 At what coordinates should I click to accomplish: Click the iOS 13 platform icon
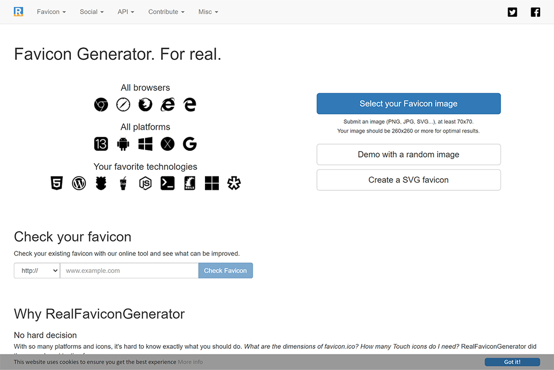pos(101,144)
